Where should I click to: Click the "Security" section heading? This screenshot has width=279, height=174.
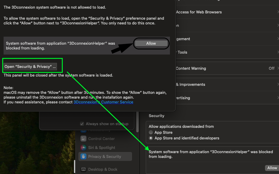pos(156,116)
